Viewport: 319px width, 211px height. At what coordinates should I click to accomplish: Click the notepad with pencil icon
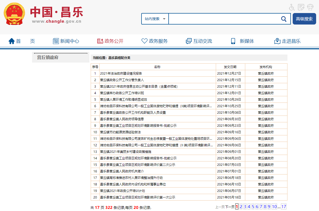tap(301, 7)
